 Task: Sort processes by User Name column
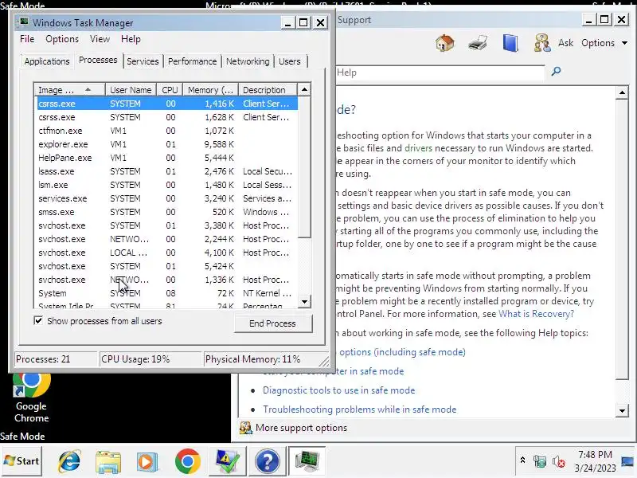[131, 89]
